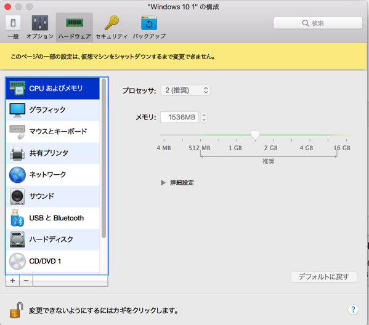The width and height of the screenshot is (369, 325).
Task: Click the hardware list scrollbar
Action: click(103, 158)
